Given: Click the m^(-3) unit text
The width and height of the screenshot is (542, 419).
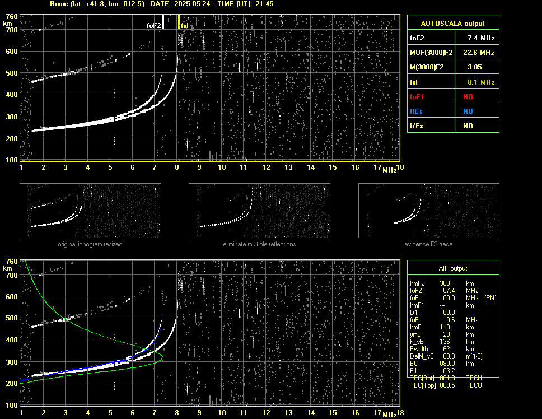Looking at the screenshot, I should point(474,356).
